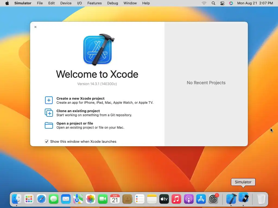This screenshot has width=278, height=208.
Task: Launch Apple TV from the Dock
Action: coord(164,199)
